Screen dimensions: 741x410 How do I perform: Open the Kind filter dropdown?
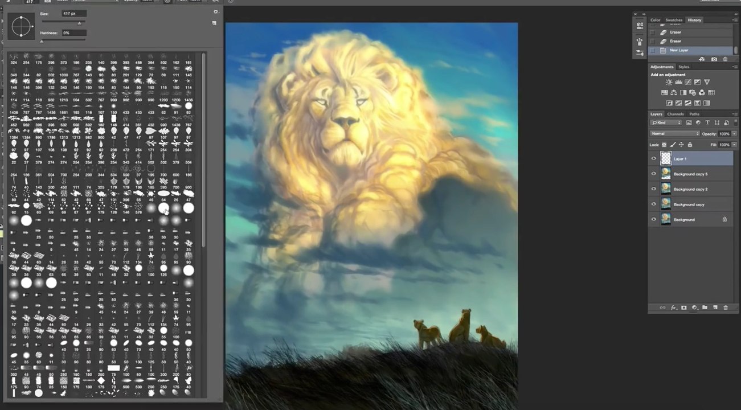[x=666, y=122]
